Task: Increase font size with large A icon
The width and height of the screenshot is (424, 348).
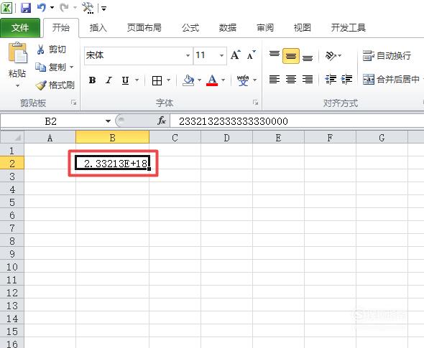Action: [235, 55]
